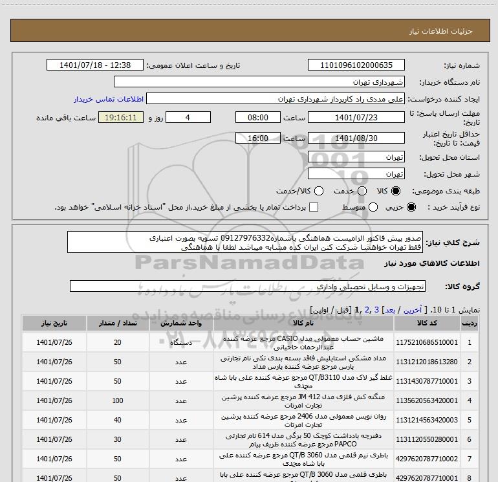Click the announcement date field 1401/07/18 - 12:38
Image resolution: width=498 pixels, height=482 pixels.
[95, 65]
